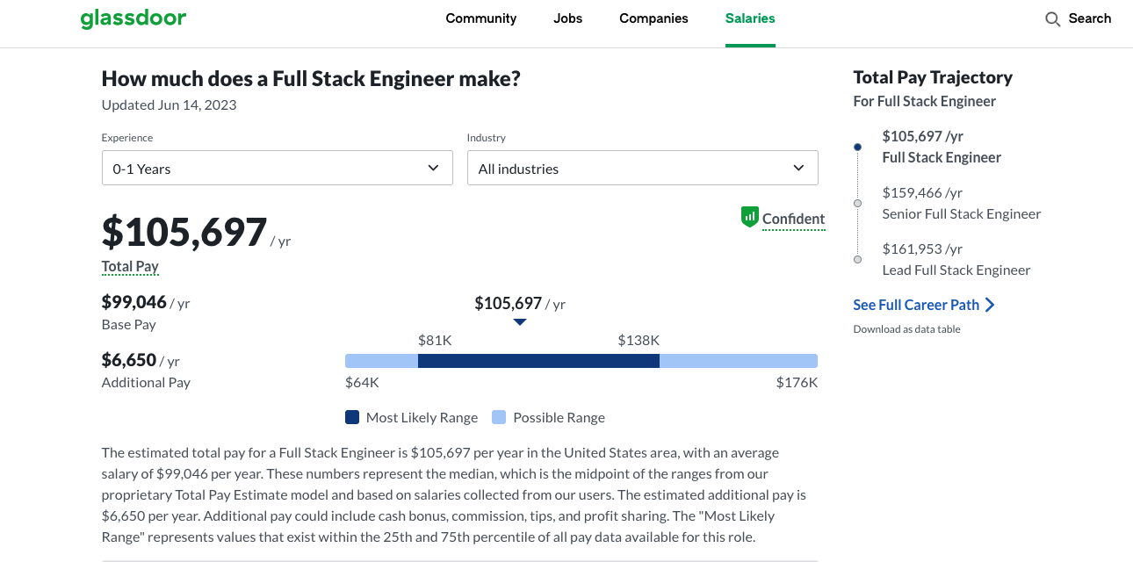The image size is (1133, 562).
Task: Click Lead Full Stack Engineer title
Action: (x=956, y=270)
